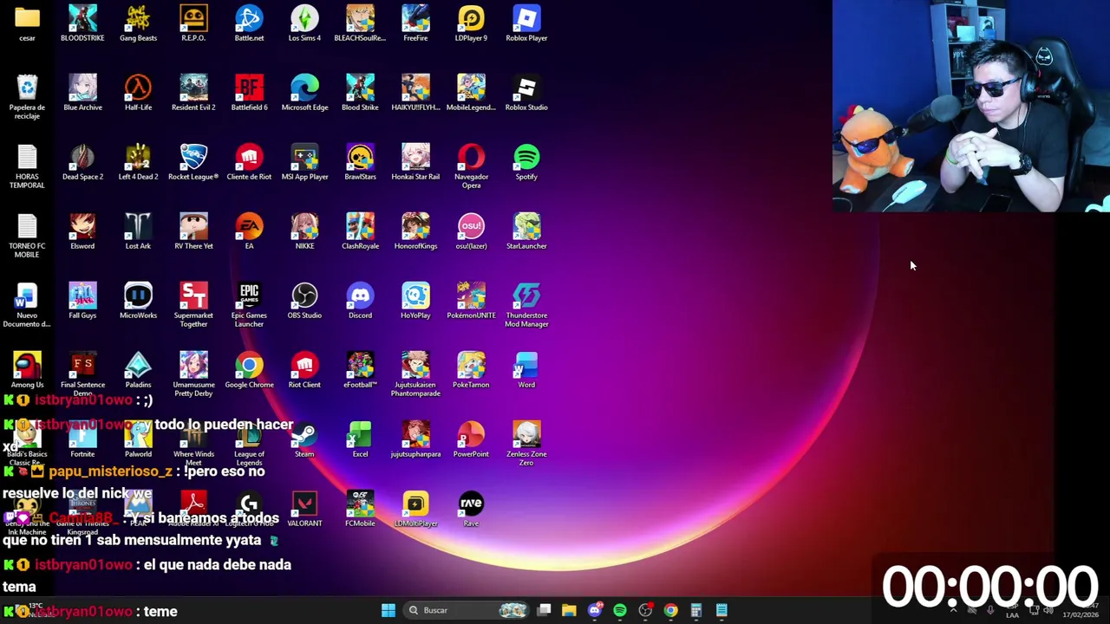1110x624 pixels.
Task: Open MicroWorks shortcut
Action: point(138,301)
